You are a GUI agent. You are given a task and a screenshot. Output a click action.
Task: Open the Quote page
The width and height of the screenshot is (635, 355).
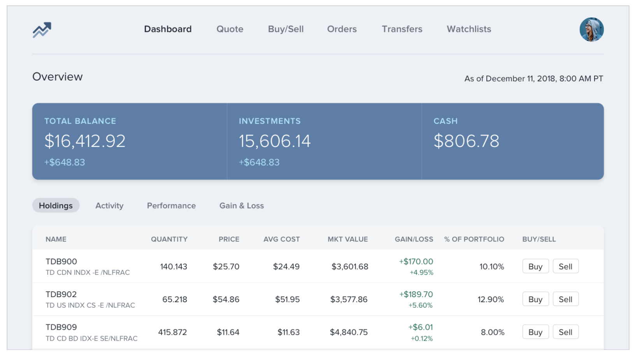pos(230,29)
